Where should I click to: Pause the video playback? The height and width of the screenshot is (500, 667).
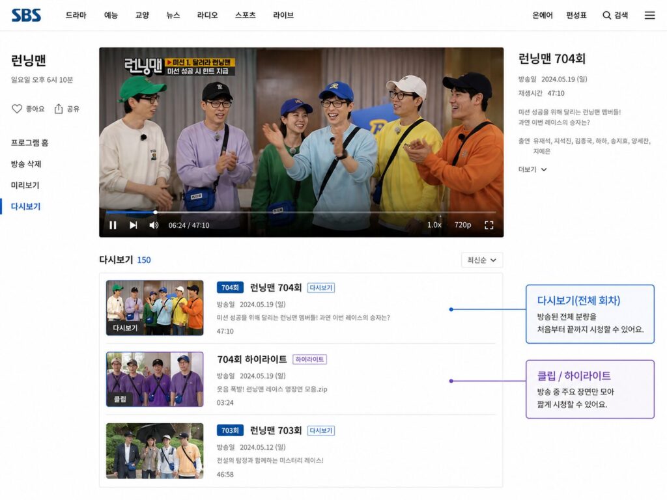[x=113, y=225]
